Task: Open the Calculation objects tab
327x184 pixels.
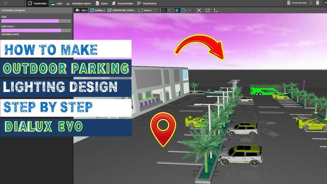Action: [x=78, y=3]
